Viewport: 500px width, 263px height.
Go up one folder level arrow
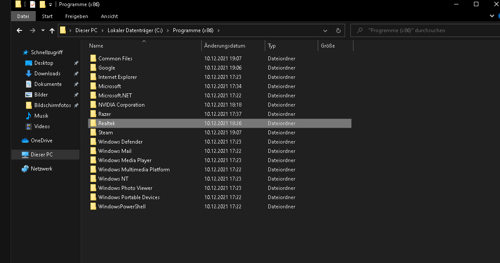click(52, 30)
